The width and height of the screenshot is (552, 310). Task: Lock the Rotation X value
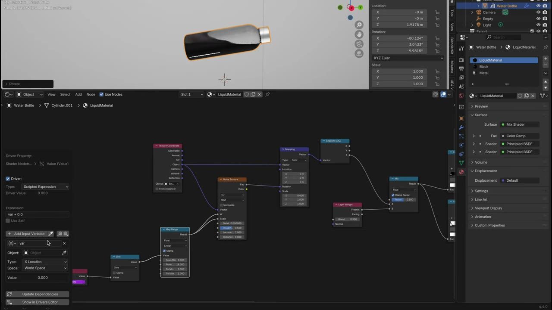click(x=437, y=38)
